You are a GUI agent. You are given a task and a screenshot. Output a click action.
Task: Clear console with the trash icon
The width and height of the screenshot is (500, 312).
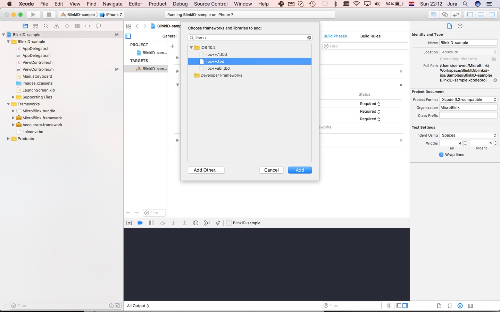point(389,305)
